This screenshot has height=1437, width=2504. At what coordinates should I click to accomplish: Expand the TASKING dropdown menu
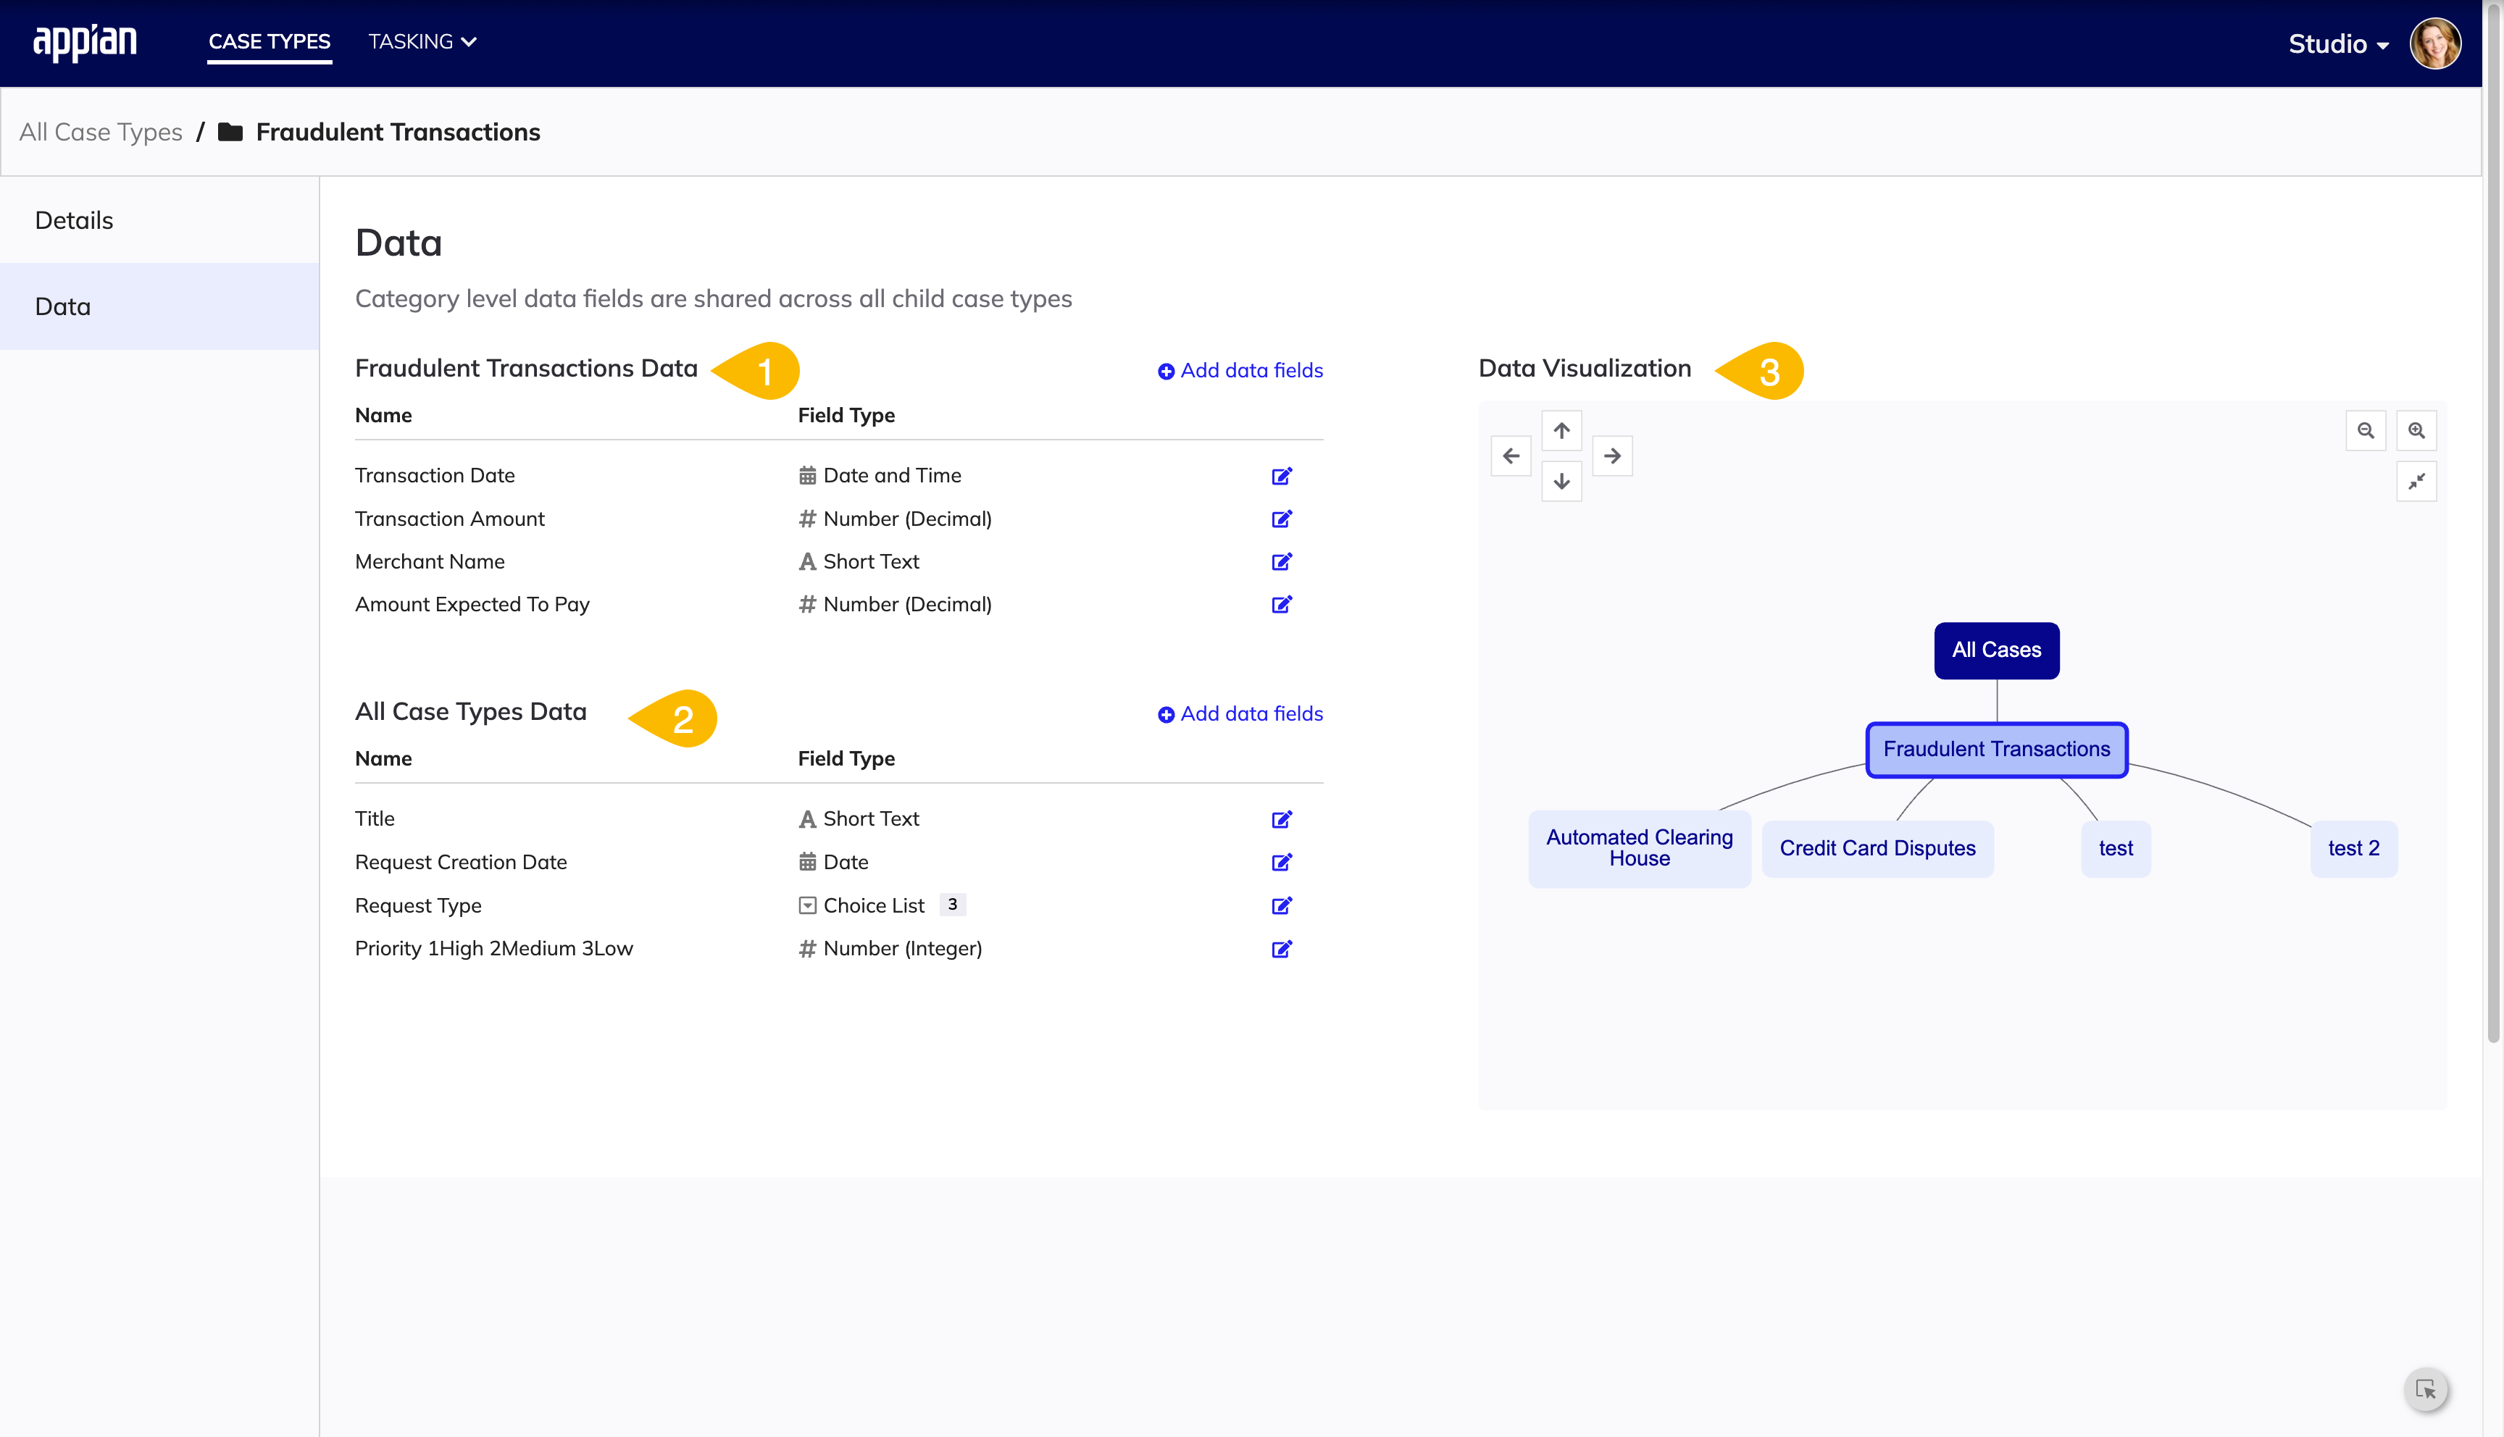(x=422, y=41)
